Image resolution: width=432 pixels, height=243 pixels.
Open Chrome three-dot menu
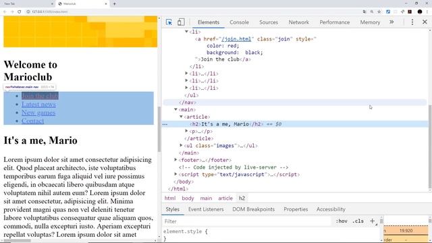[x=427, y=11]
